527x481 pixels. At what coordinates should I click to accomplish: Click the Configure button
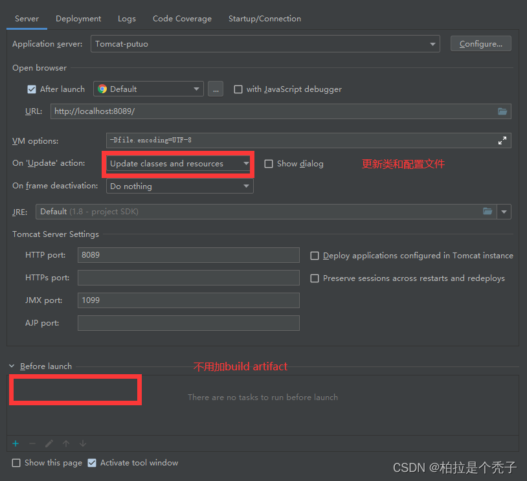click(481, 43)
